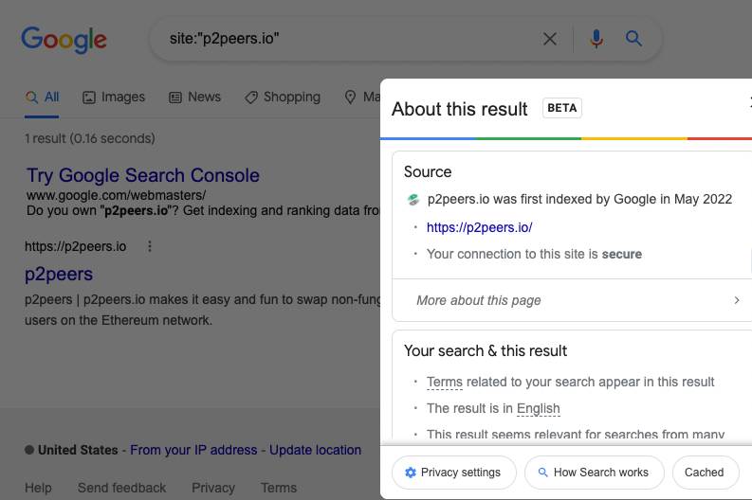Expand More about this page

coord(572,300)
